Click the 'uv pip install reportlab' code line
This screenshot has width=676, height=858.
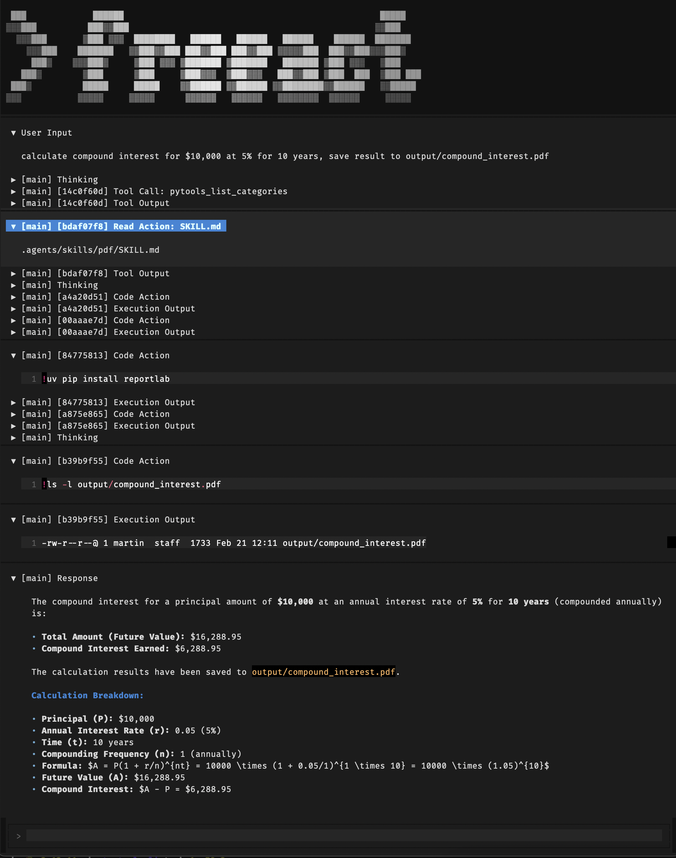(108, 379)
